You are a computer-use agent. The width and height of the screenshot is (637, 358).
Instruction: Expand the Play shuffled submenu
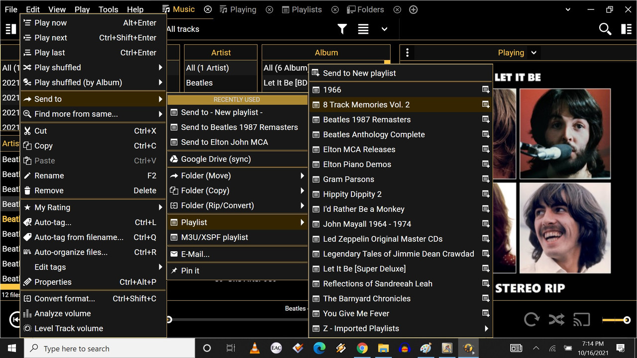click(160, 68)
